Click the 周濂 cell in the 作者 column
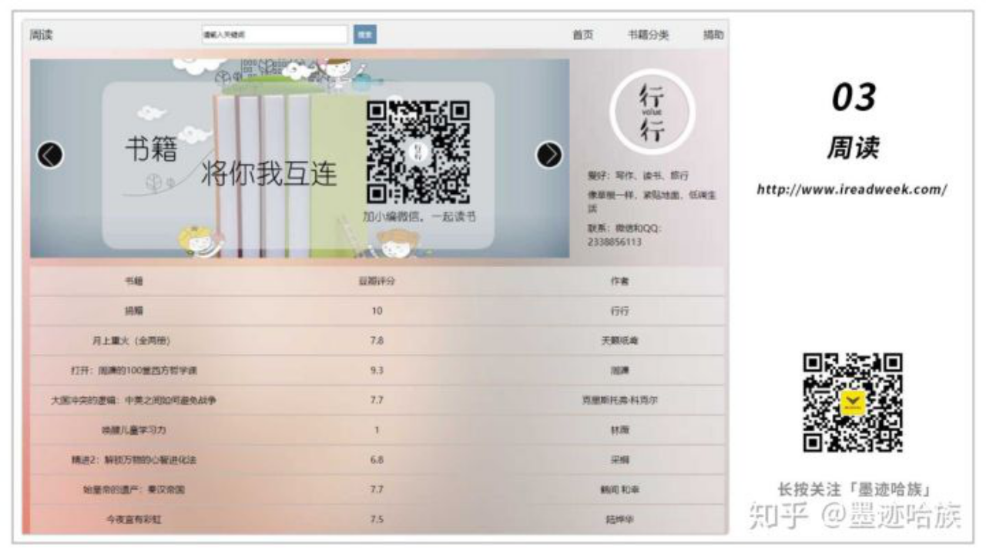The image size is (986, 554). [x=619, y=371]
